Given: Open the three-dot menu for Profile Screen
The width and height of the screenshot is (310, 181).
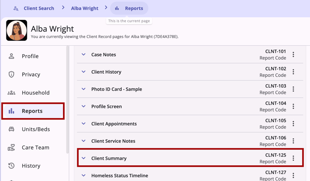Looking at the screenshot, I should 293,106.
